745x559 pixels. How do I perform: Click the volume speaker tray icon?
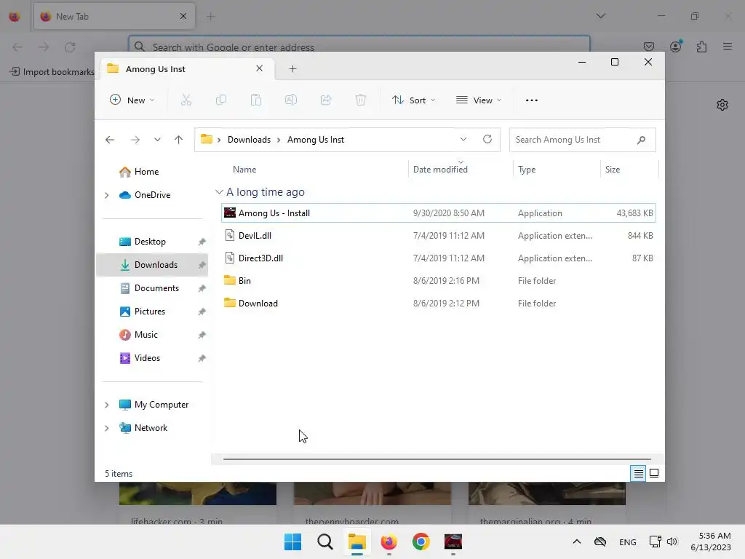(x=672, y=542)
